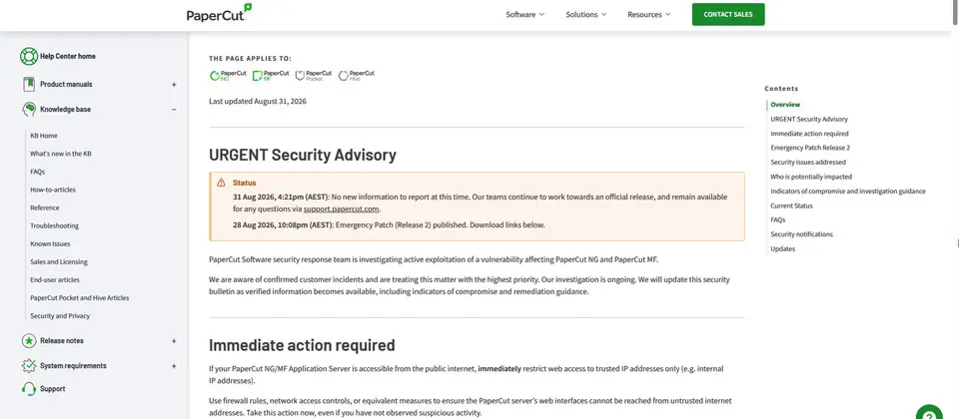Open the Solutions dropdown menu
The height and width of the screenshot is (419, 959).
click(586, 15)
